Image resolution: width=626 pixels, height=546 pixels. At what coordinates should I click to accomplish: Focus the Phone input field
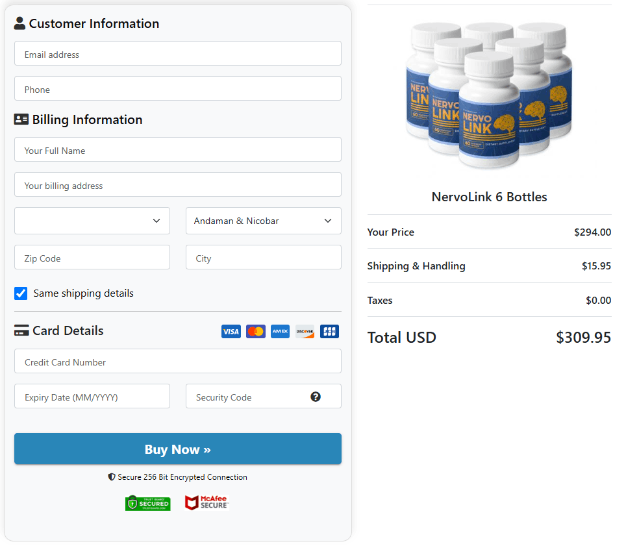pyautogui.click(x=177, y=88)
